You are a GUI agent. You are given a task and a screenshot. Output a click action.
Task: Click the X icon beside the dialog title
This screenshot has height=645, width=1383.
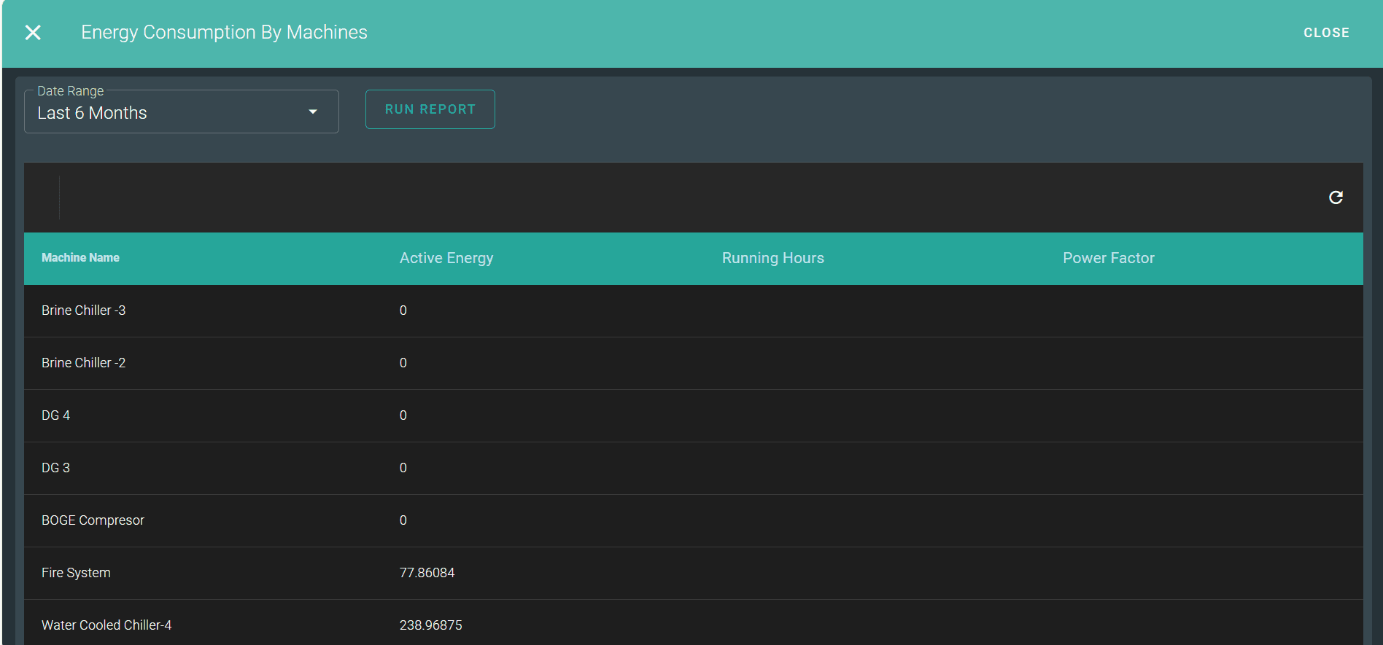coord(33,33)
